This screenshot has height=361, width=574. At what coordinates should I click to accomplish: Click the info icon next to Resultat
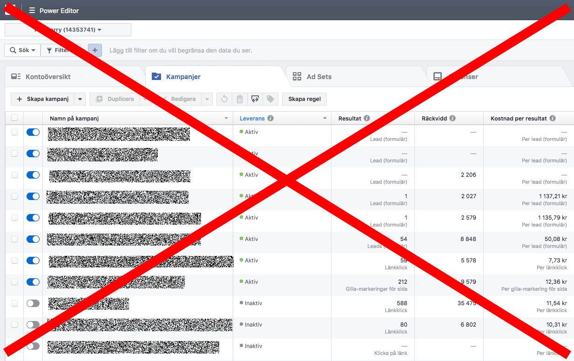click(x=367, y=119)
